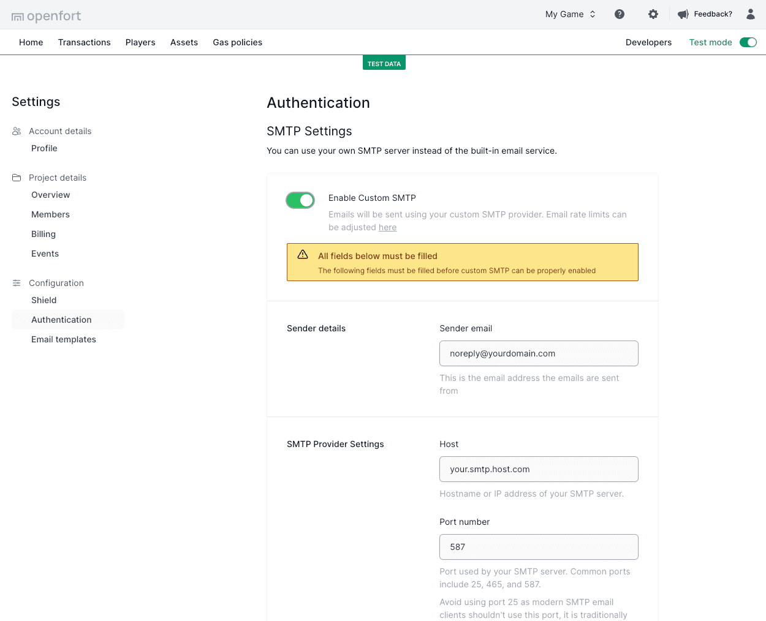Open the user account icon
This screenshot has height=621, width=766.
click(x=750, y=14)
